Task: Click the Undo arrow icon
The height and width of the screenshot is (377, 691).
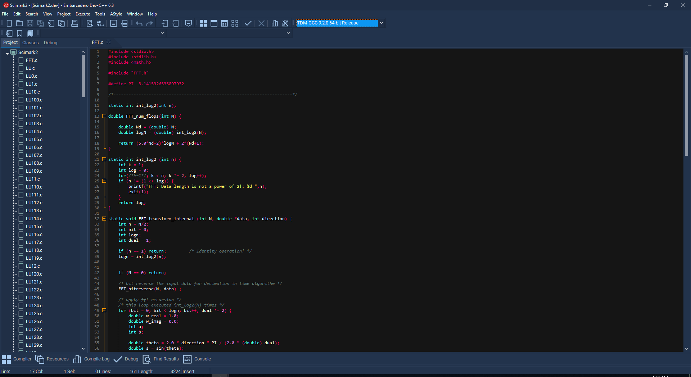Action: pyautogui.click(x=139, y=23)
